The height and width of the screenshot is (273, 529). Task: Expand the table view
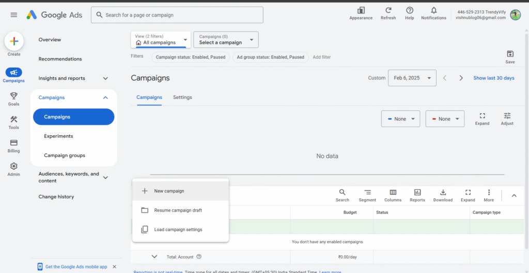tap(468, 196)
